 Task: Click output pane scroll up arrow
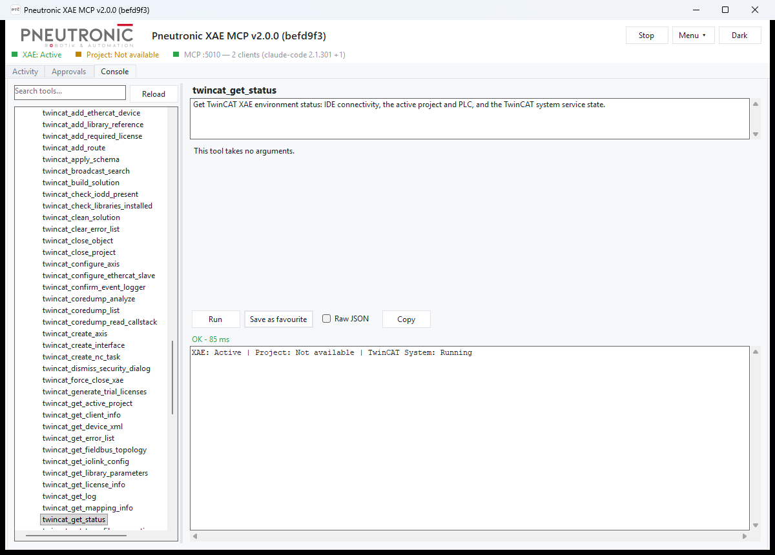[756, 352]
